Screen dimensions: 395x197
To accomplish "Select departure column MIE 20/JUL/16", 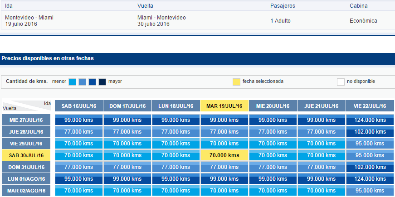I will click(x=273, y=106).
